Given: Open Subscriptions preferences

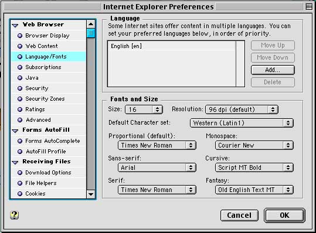Looking at the screenshot, I should pos(49,67).
